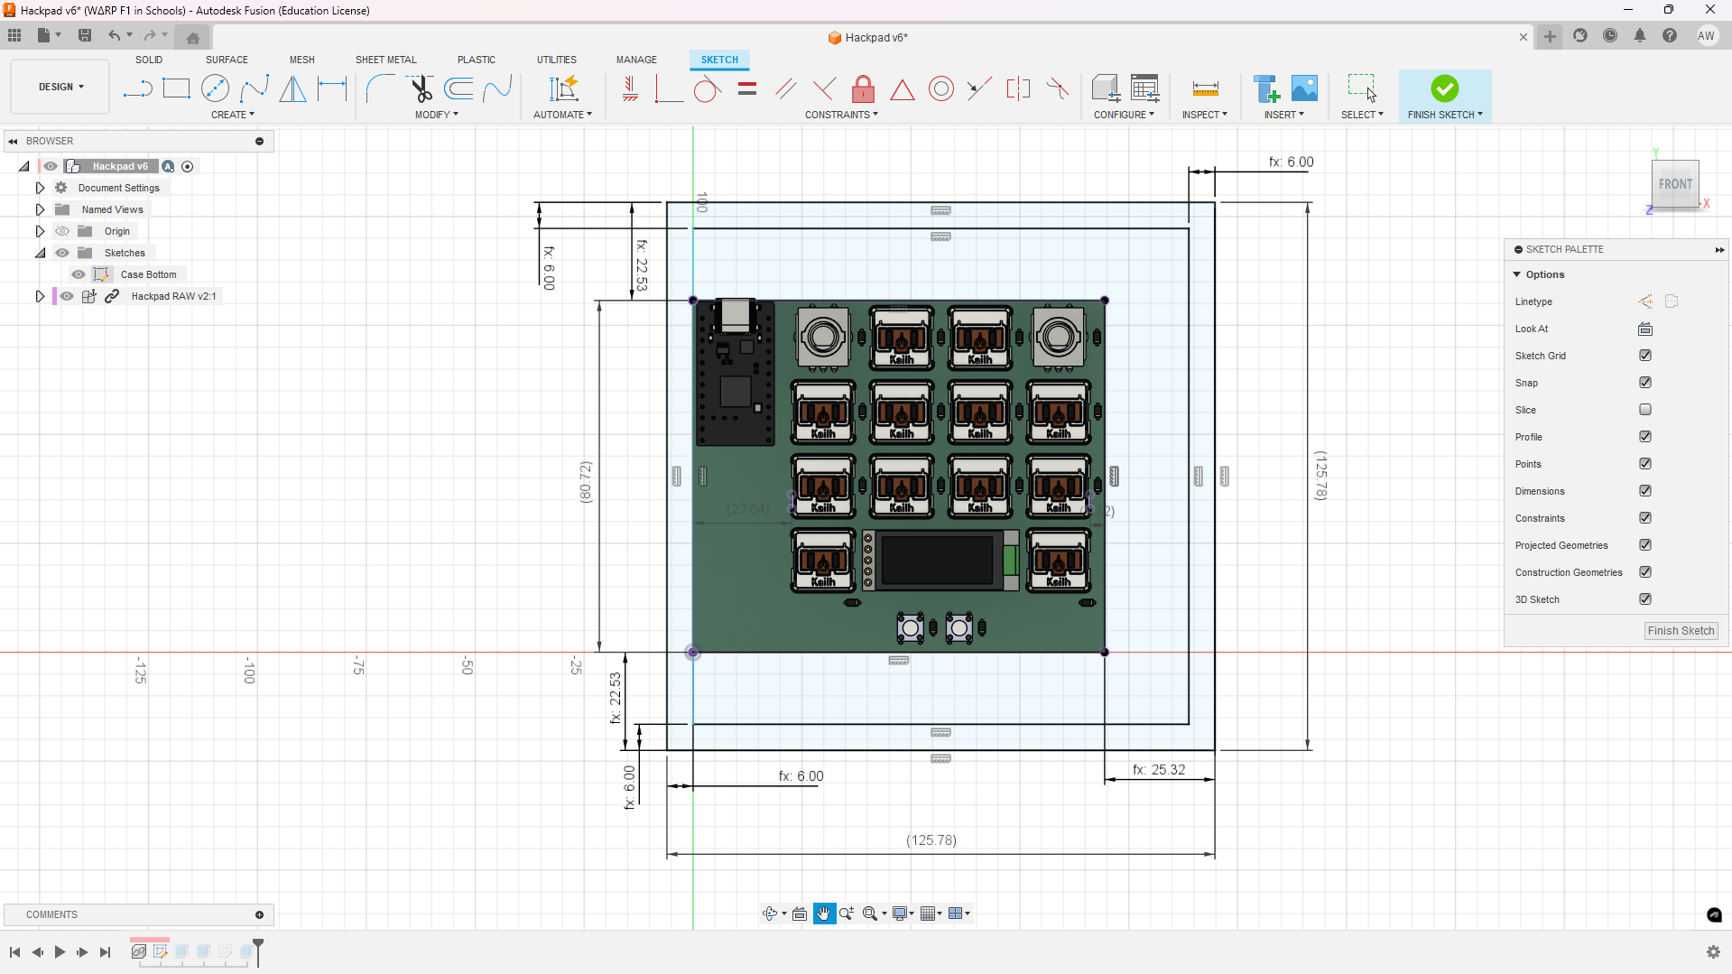Select the Line sketch tool
Screen dimensions: 1732x974
point(137,88)
